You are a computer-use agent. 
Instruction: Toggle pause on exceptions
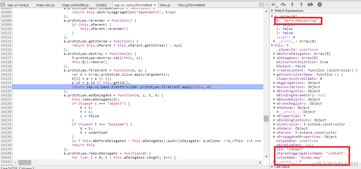[x=320, y=4]
